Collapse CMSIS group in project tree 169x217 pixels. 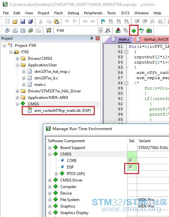[17, 104]
